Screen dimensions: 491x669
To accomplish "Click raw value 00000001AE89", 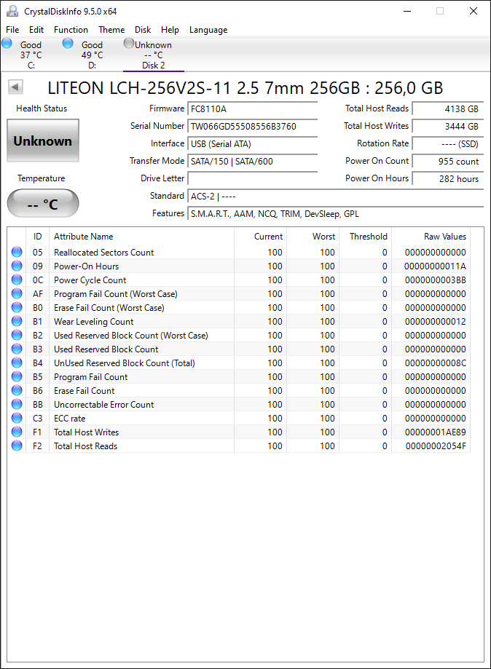I will pos(435,432).
